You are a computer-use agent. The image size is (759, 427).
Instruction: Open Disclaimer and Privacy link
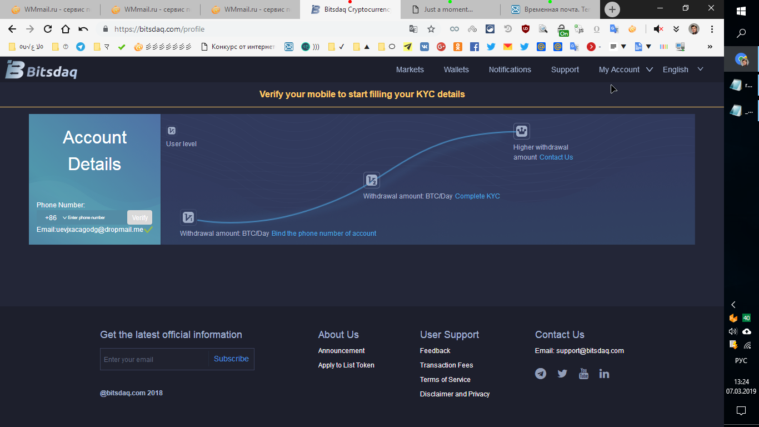455,394
